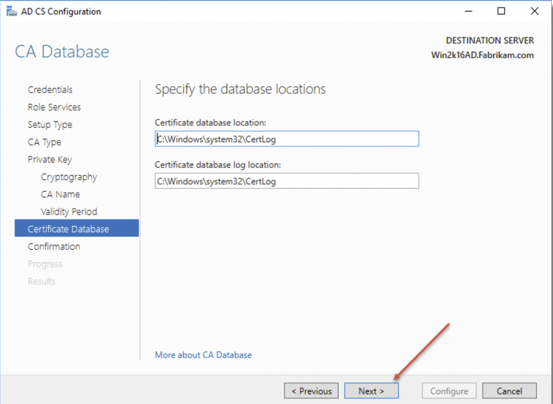Go to the Role Services step
The image size is (553, 404).
click(x=54, y=107)
